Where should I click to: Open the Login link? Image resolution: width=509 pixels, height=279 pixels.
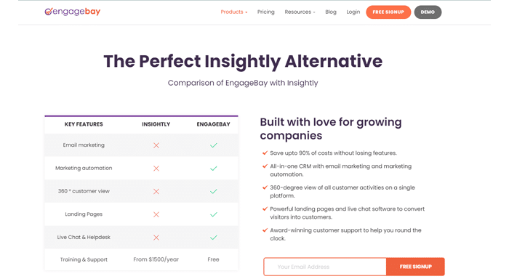[353, 12]
